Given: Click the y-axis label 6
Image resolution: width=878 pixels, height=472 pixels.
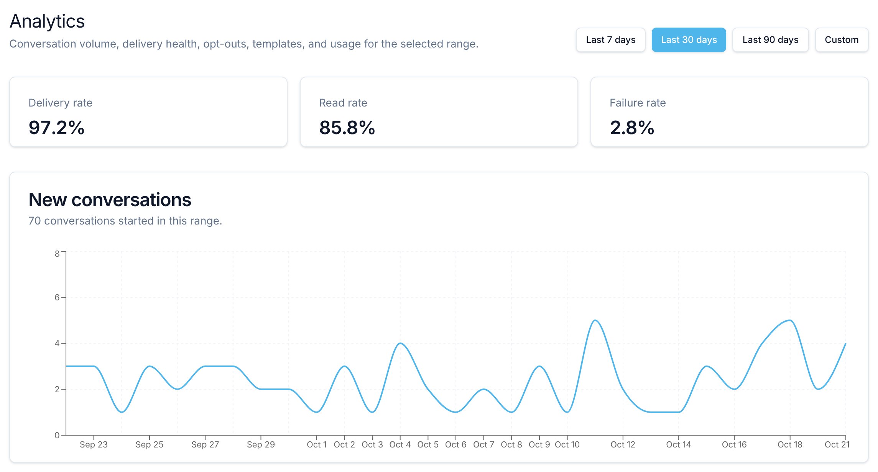Looking at the screenshot, I should coord(57,297).
